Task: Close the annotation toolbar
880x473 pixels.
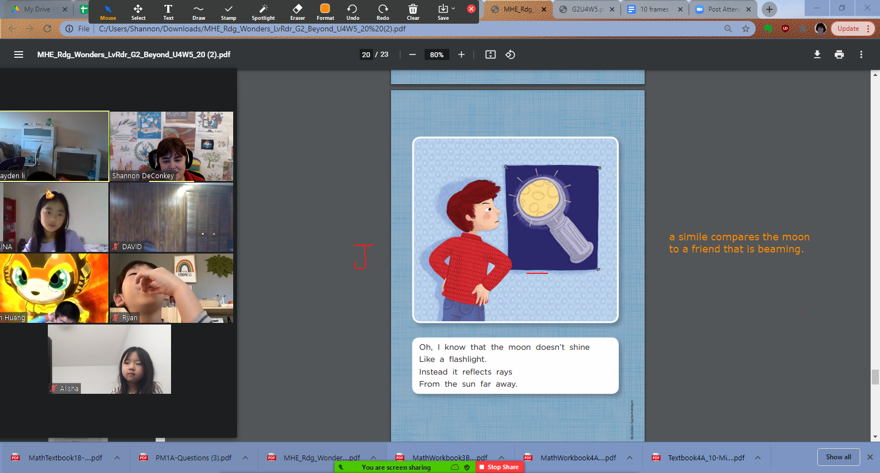Action: tap(471, 9)
